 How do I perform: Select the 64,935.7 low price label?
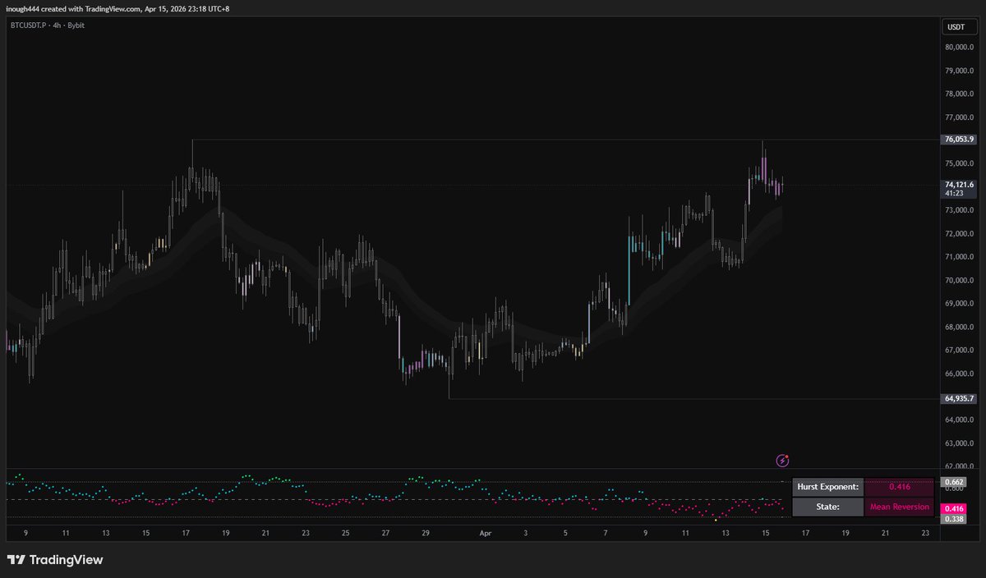960,399
